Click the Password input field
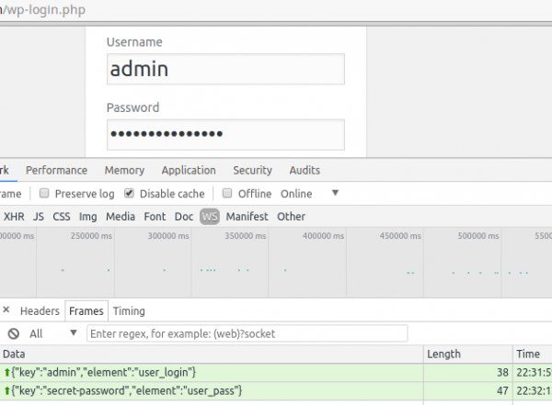 click(x=225, y=134)
